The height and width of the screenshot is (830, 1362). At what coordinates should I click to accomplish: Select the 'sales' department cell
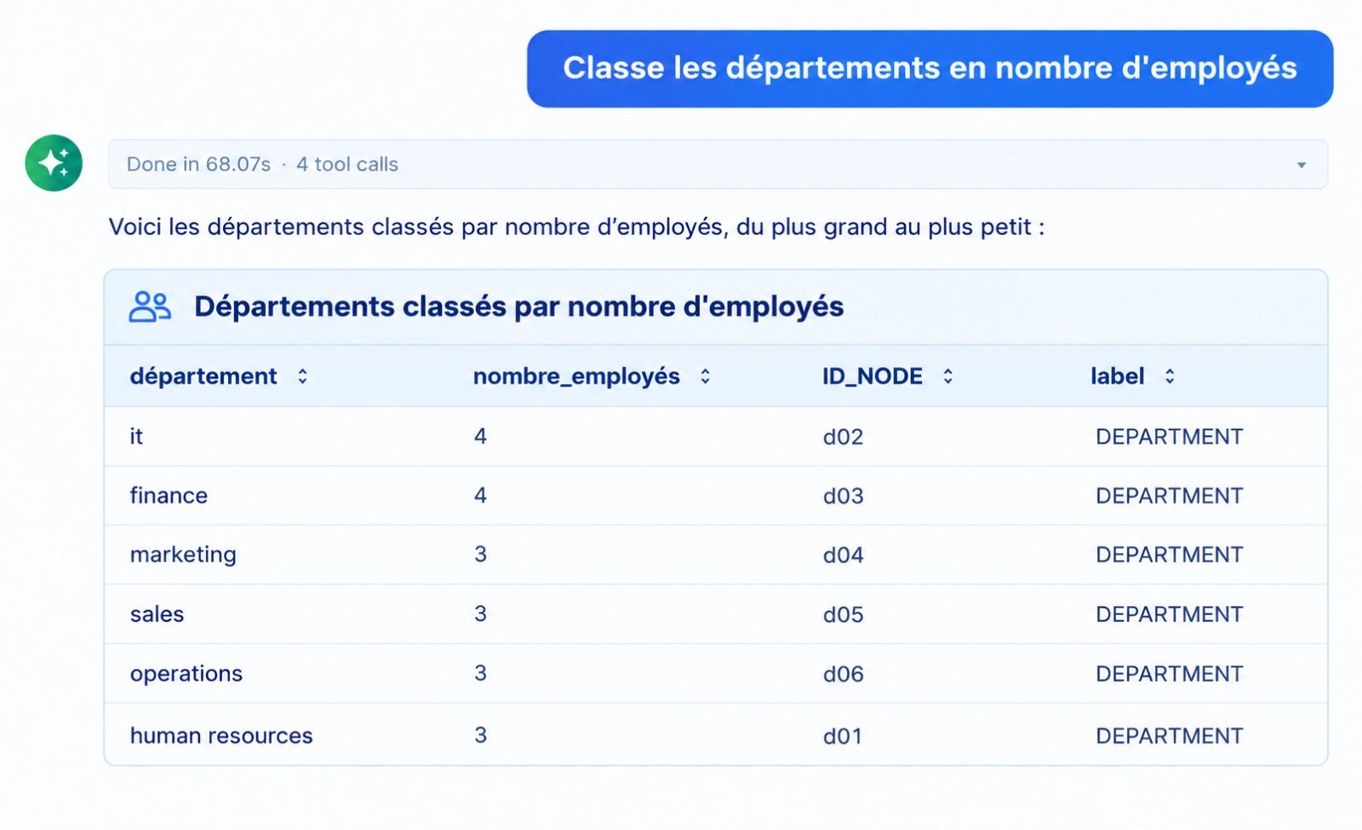157,615
